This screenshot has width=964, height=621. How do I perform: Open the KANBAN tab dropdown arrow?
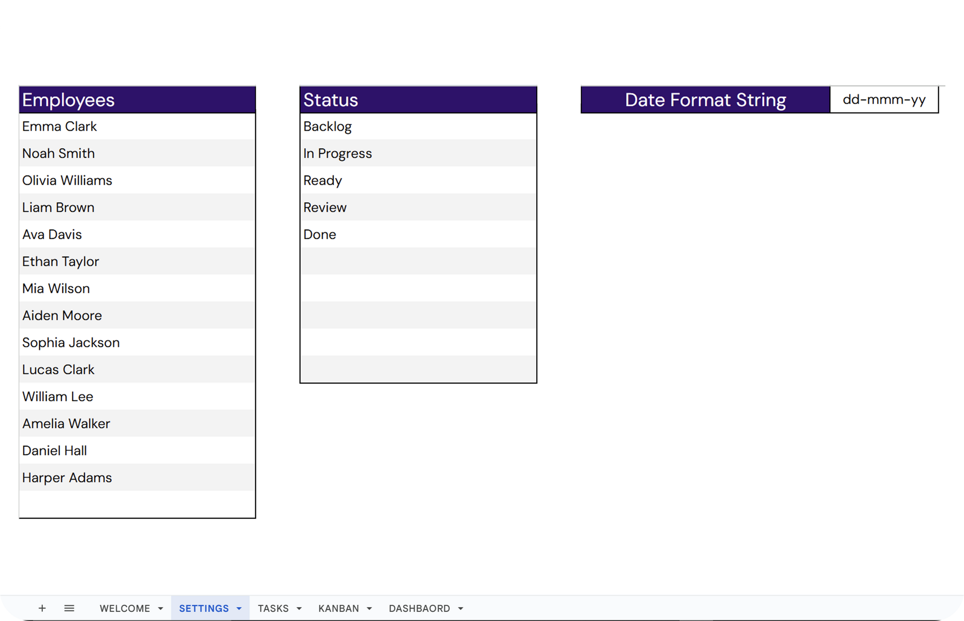point(369,608)
